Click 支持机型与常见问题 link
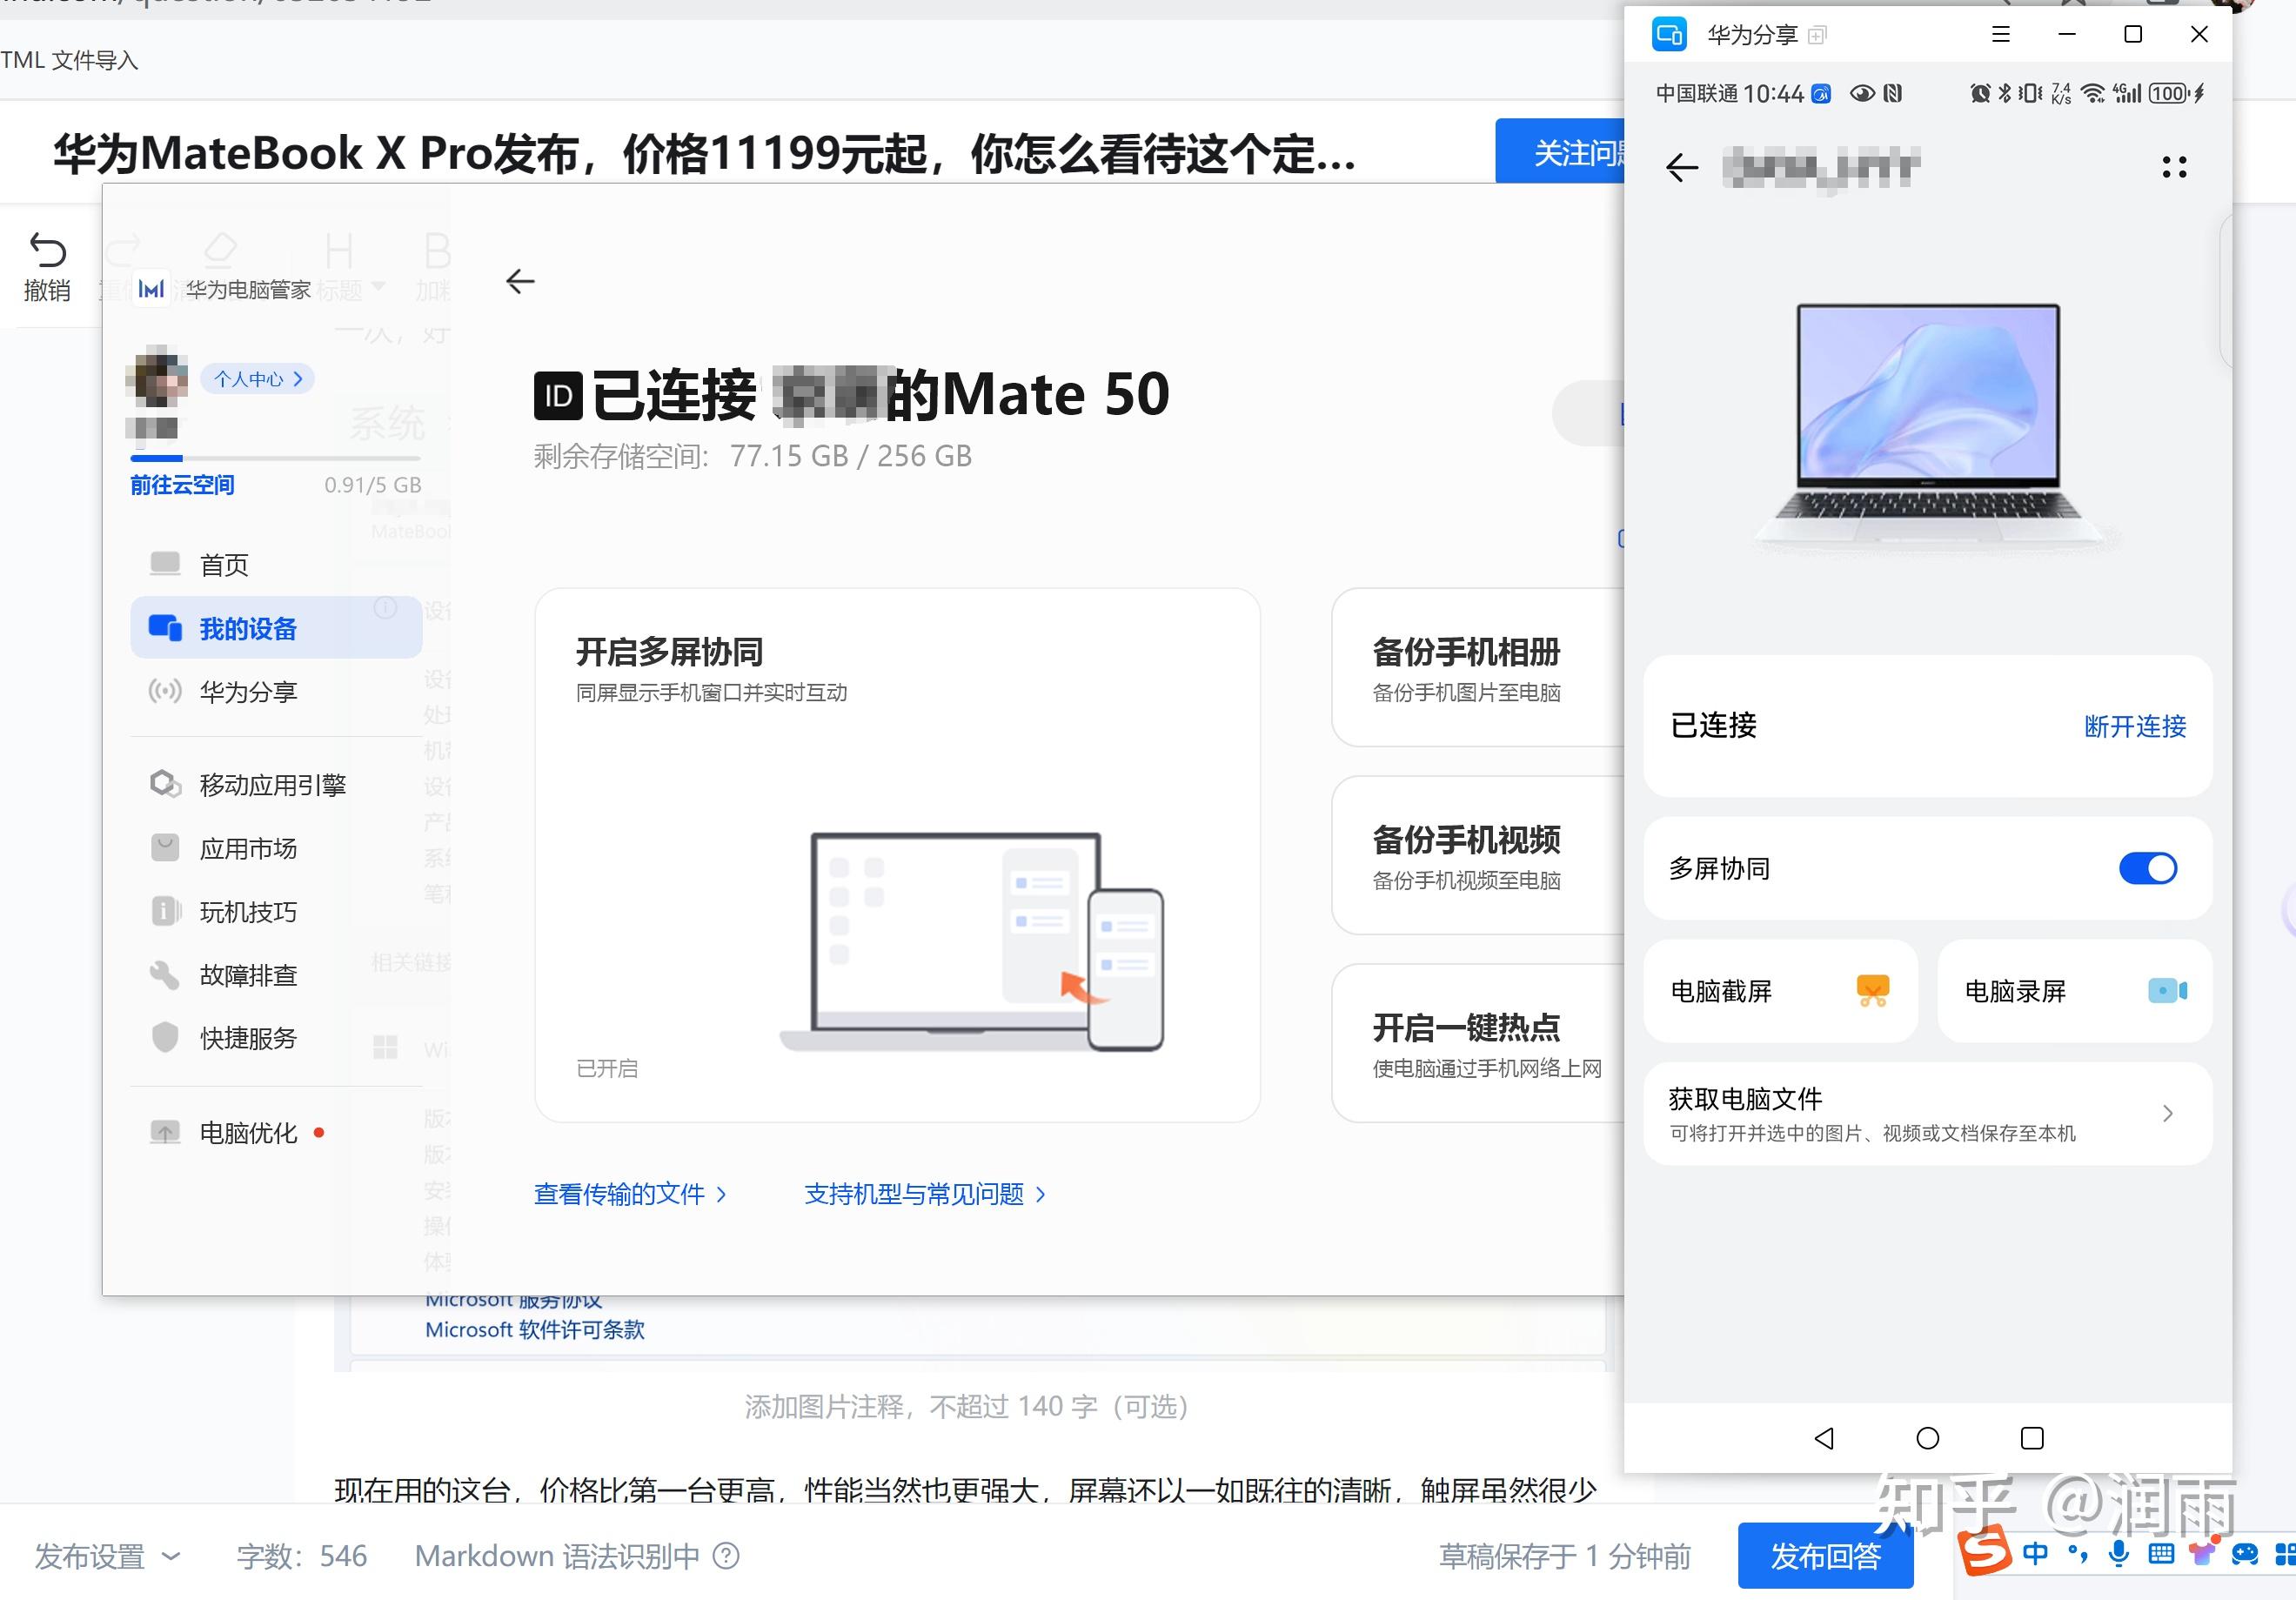2296x1600 pixels. pyautogui.click(x=925, y=1194)
